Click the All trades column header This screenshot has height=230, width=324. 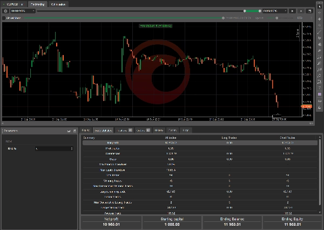pyautogui.click(x=171, y=138)
